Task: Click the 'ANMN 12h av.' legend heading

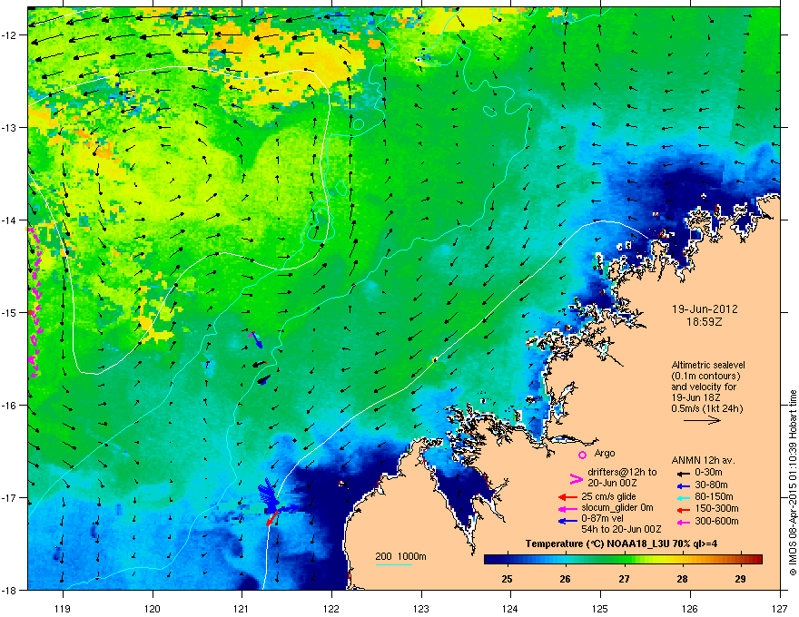Action: coord(703,461)
